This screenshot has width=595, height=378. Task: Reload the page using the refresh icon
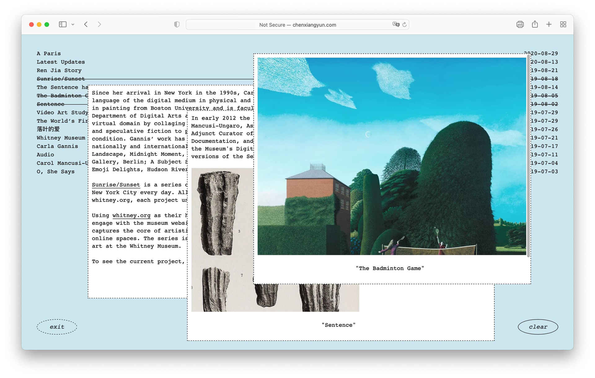tap(404, 24)
